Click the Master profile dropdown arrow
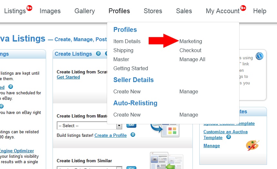The image size is (277, 169). [x=119, y=126]
